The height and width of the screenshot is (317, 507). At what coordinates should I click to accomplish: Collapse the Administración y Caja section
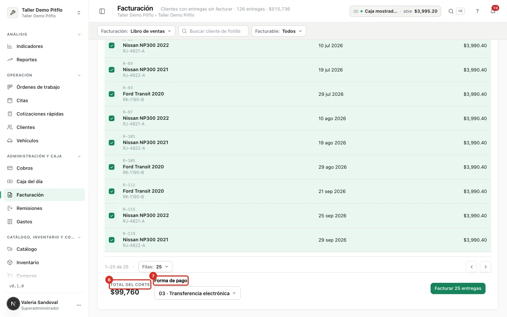[79, 156]
